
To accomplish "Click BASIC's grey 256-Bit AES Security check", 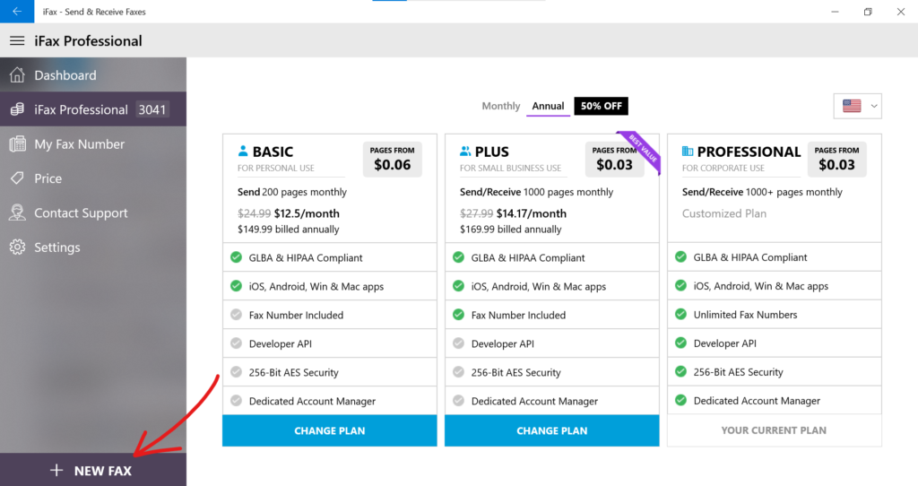I will point(236,372).
